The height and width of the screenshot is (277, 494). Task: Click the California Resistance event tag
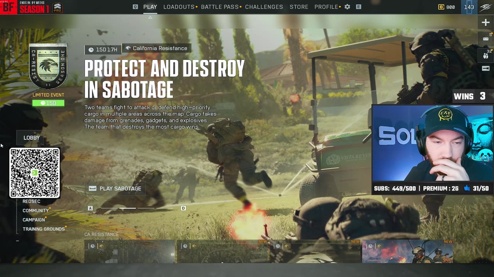pyautogui.click(x=156, y=48)
